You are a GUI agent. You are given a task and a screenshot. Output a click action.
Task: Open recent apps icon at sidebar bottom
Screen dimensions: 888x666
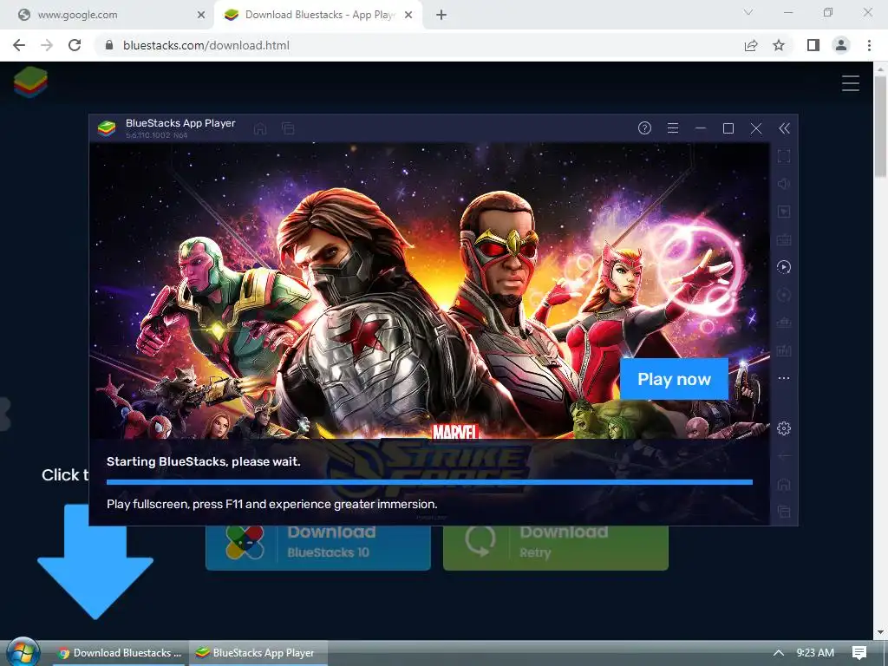pos(784,512)
